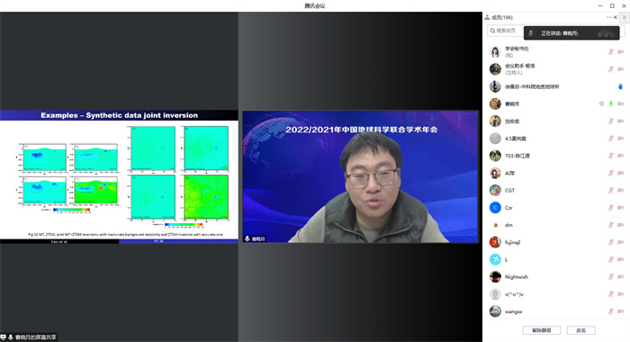Click the 解除静音 unmute button

[x=542, y=330]
